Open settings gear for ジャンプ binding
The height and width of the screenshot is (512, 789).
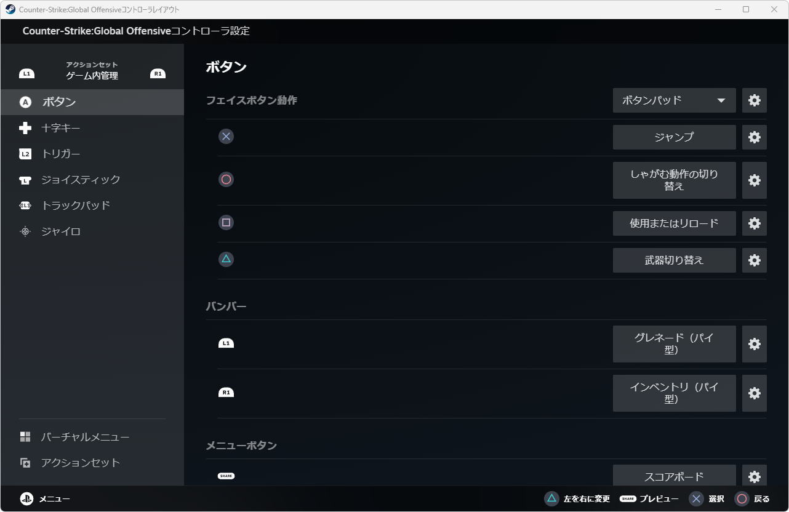(754, 137)
